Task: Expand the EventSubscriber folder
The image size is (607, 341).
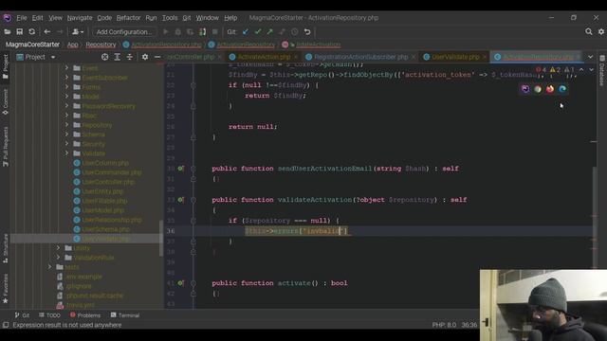Action: 66,78
